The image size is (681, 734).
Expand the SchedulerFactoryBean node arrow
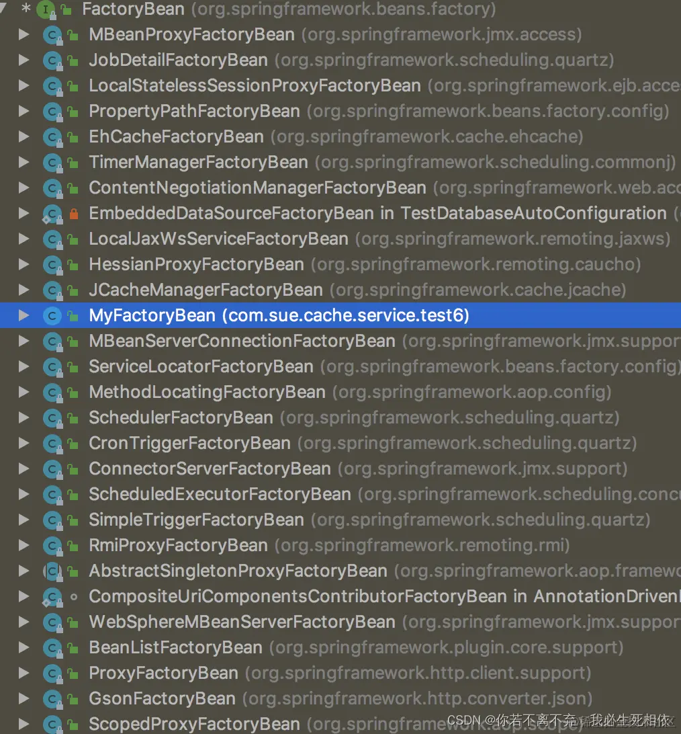(24, 417)
